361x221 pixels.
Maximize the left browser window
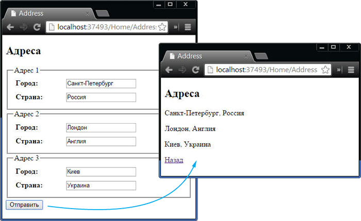(170, 4)
